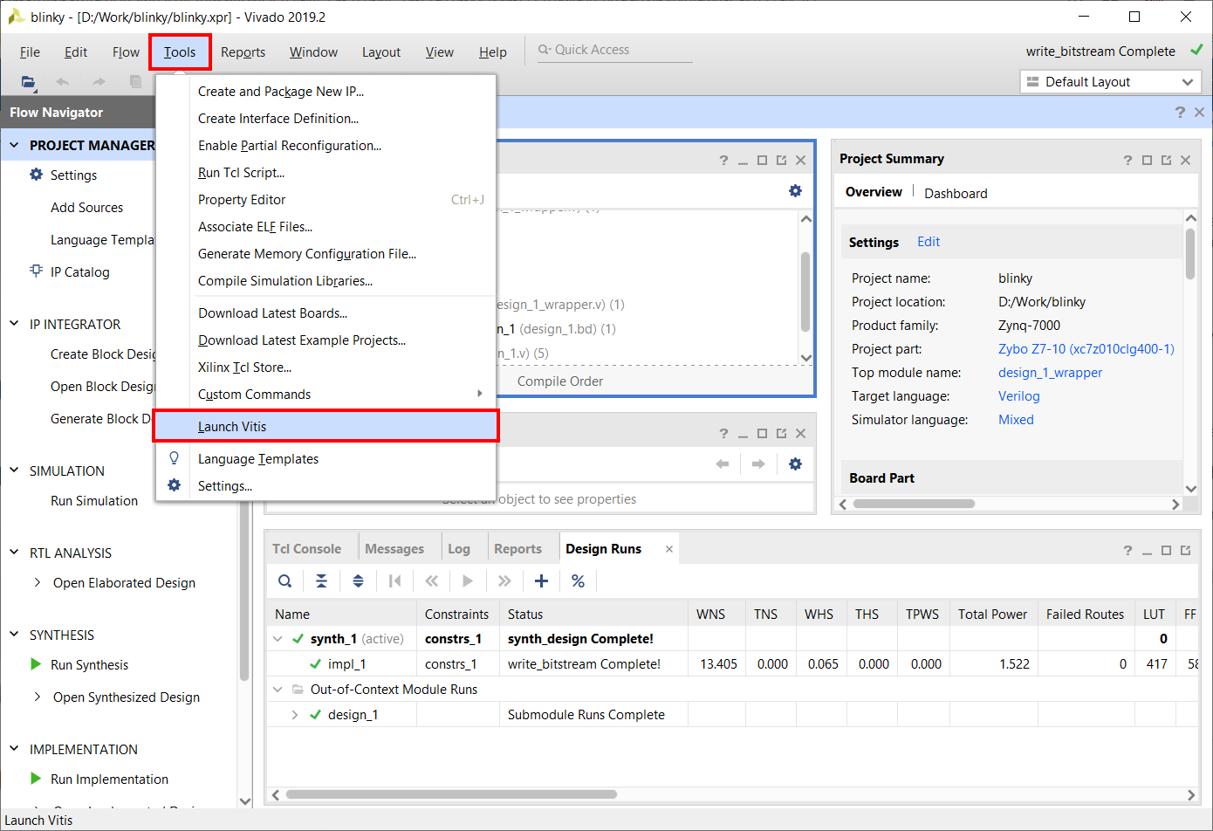Image resolution: width=1213 pixels, height=831 pixels.
Task: Click the Verilog target language link
Action: click(x=1018, y=395)
